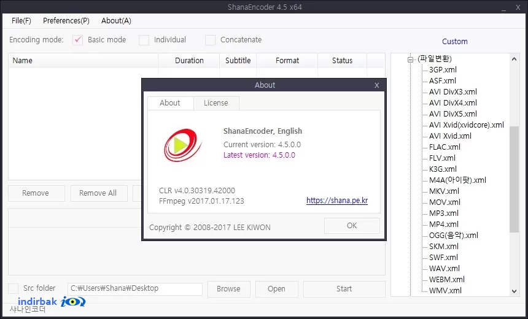Open the About(A) menu
The width and height of the screenshot is (528, 319).
click(116, 21)
